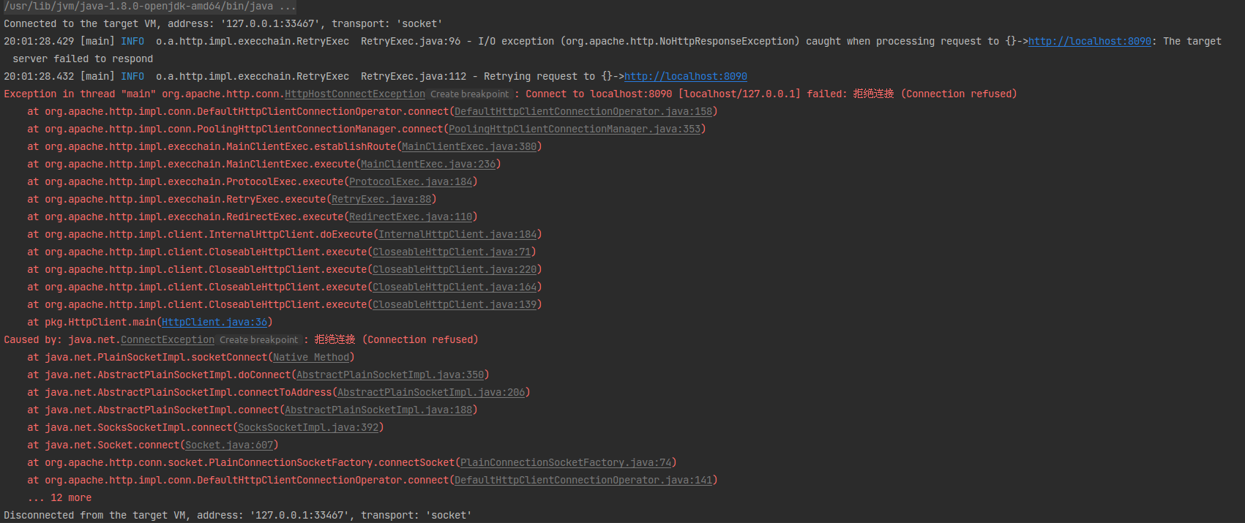The height and width of the screenshot is (523, 1245).
Task: Click 'Connected to the target VM' line
Action: [223, 23]
